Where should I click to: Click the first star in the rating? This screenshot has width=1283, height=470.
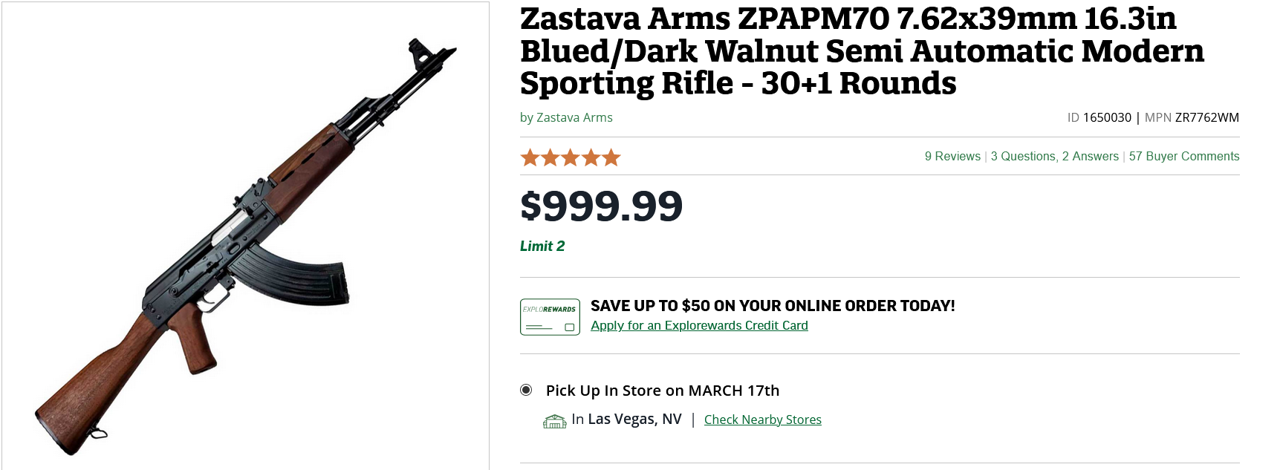coord(530,157)
